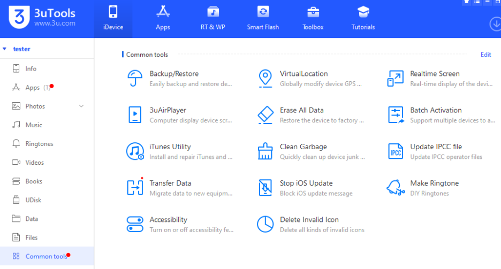Open the download manager arrow icon

(x=496, y=24)
